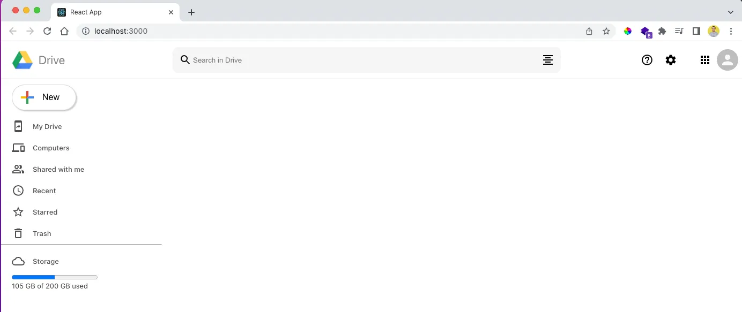Open settings gear icon in Drive header
742x312 pixels.
pos(671,60)
